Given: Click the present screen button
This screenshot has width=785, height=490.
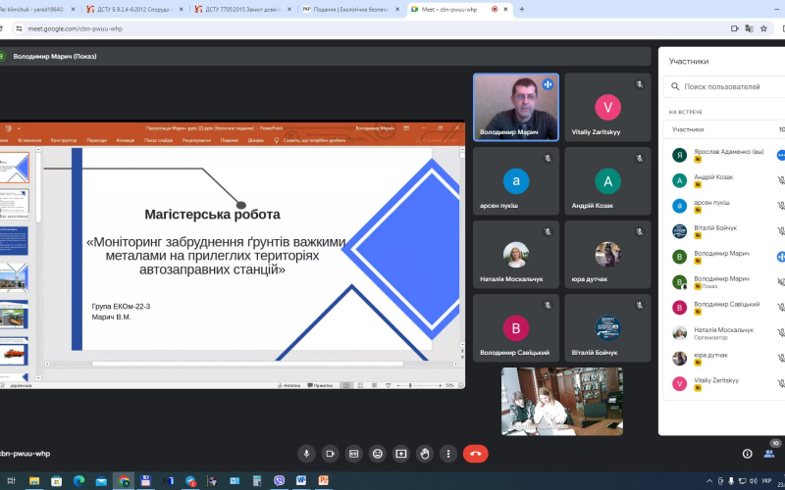Looking at the screenshot, I should click(x=401, y=454).
